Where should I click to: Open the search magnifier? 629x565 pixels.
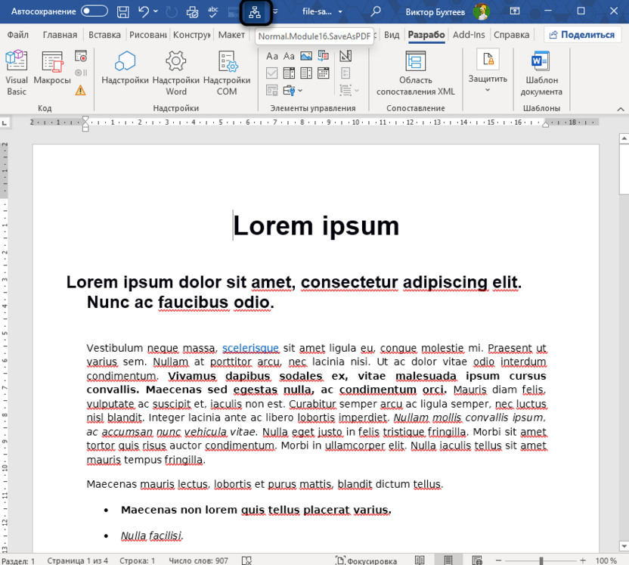(376, 11)
